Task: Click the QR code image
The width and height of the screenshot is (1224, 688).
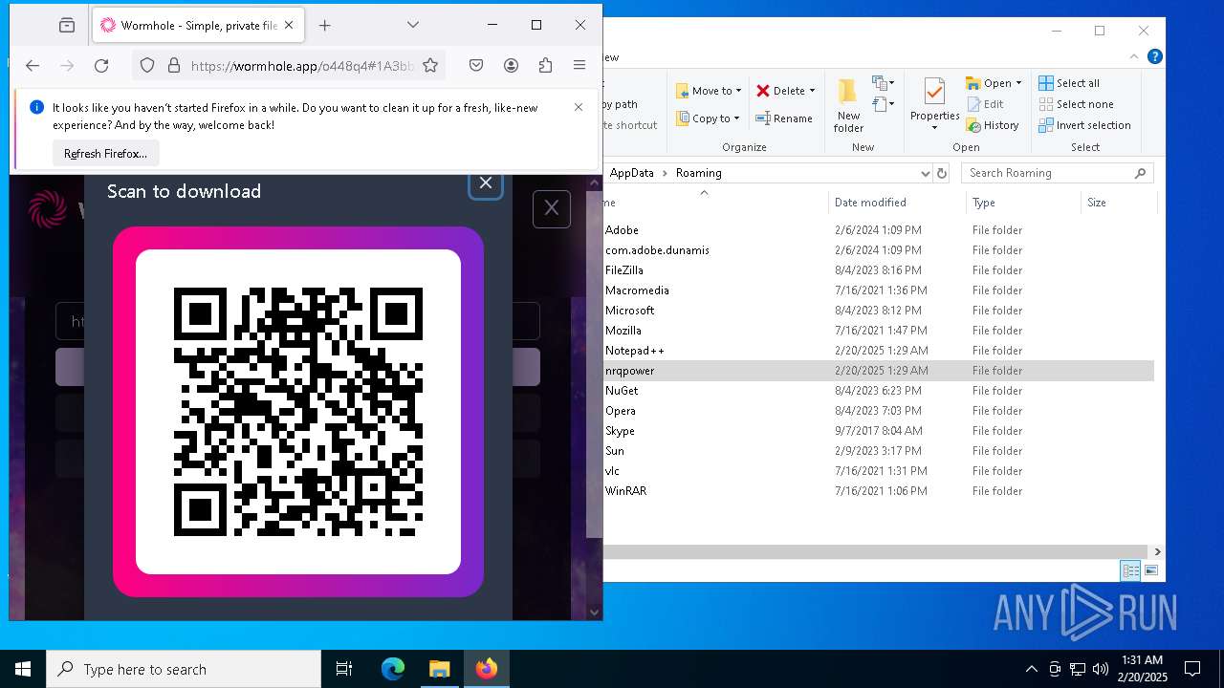Action: coord(298,412)
